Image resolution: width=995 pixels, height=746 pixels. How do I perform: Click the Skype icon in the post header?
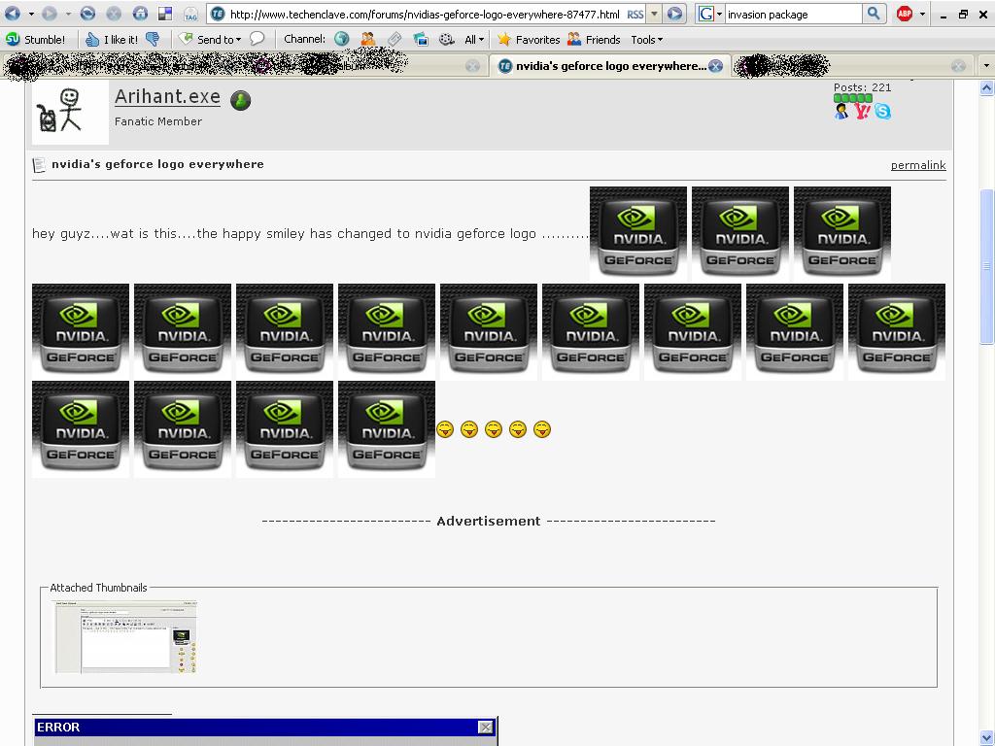point(882,112)
